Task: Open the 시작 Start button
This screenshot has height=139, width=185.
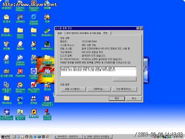Action: (x=5, y=136)
